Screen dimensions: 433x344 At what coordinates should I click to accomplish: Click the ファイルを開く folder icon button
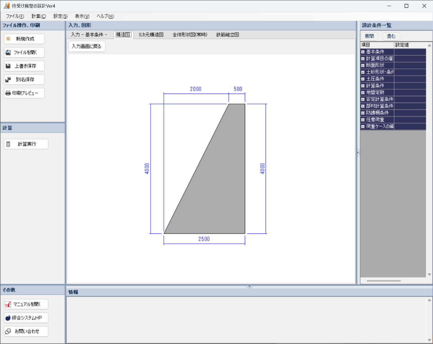(x=24, y=52)
